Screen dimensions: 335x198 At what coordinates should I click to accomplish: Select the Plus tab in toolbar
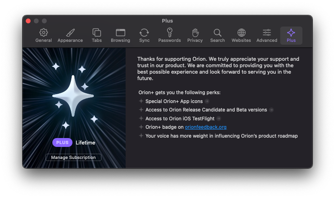click(x=291, y=35)
